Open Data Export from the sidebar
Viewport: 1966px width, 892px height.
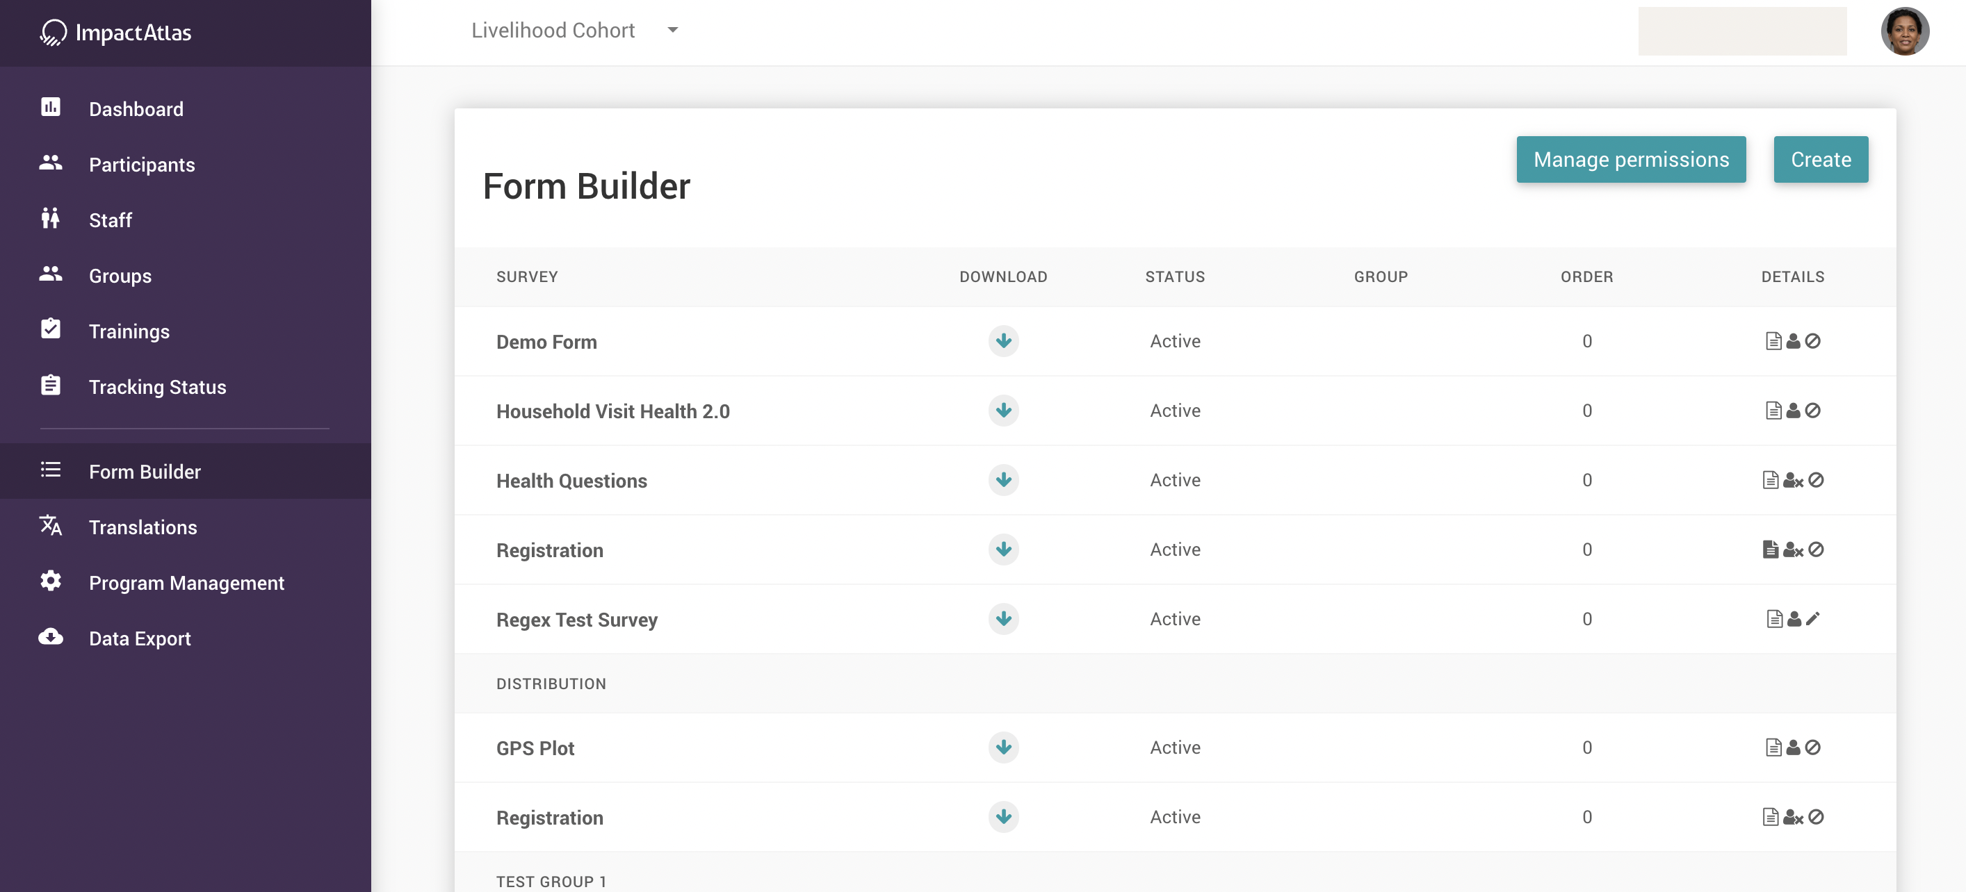pos(140,638)
